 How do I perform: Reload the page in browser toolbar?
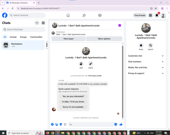click(13, 8)
